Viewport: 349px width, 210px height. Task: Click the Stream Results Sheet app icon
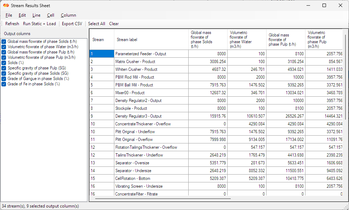click(x=6, y=6)
